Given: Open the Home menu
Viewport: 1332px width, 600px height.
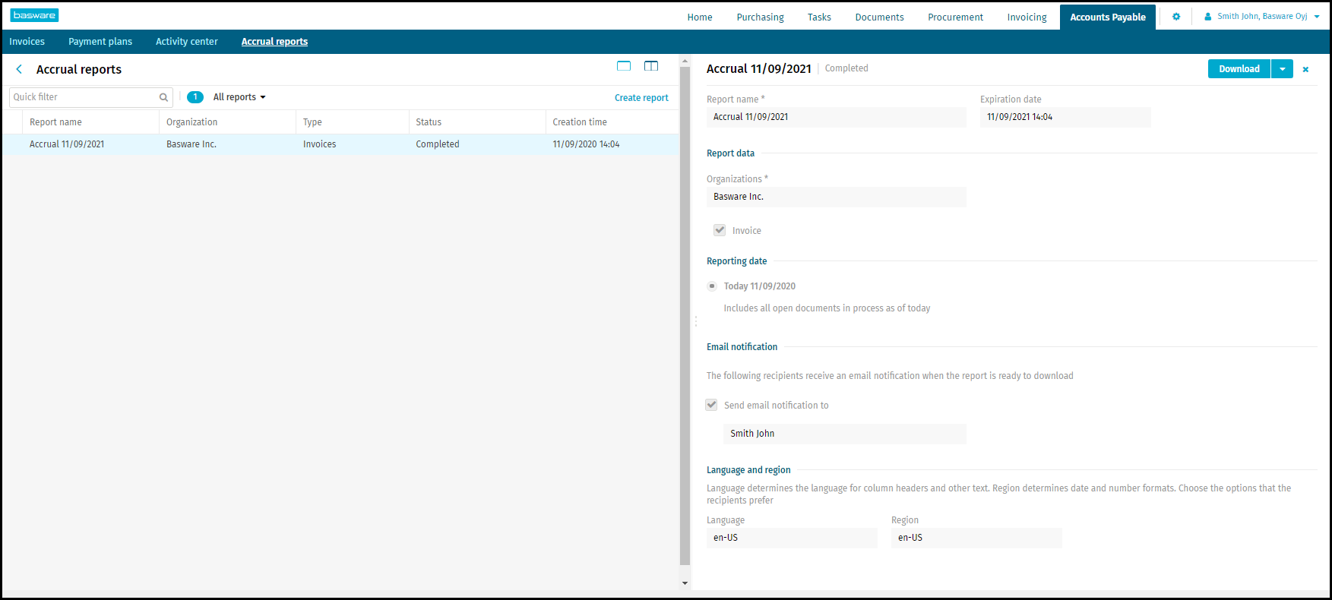Looking at the screenshot, I should click(x=700, y=17).
